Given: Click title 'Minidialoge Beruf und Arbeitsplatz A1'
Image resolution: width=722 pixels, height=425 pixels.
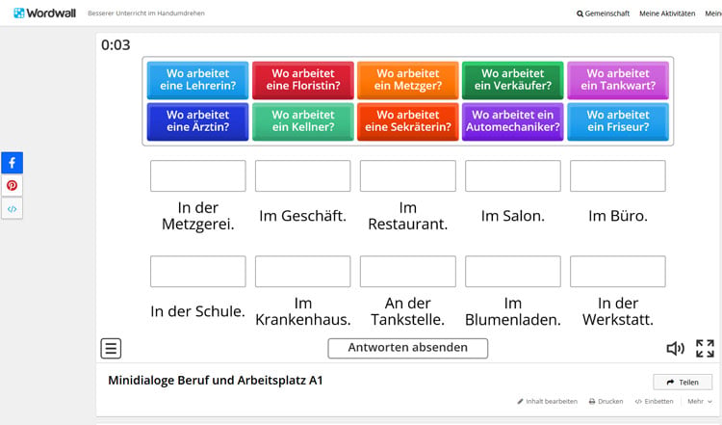Looking at the screenshot, I should click(x=216, y=381).
